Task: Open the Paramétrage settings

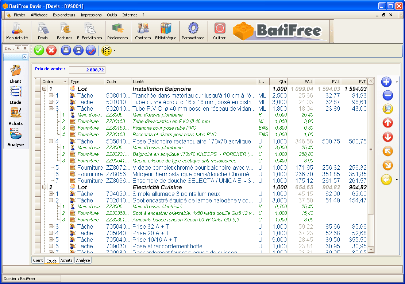Action: point(193,31)
